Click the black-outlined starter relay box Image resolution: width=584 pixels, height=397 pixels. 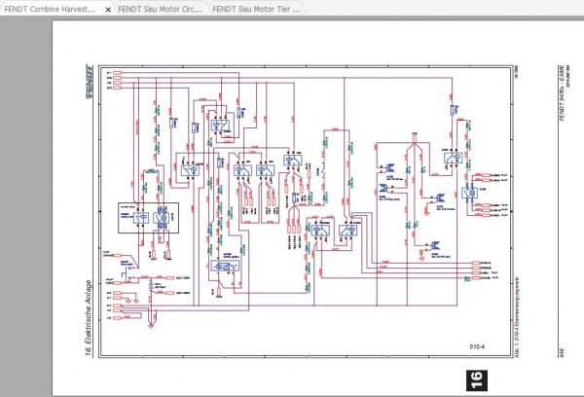tap(148, 218)
